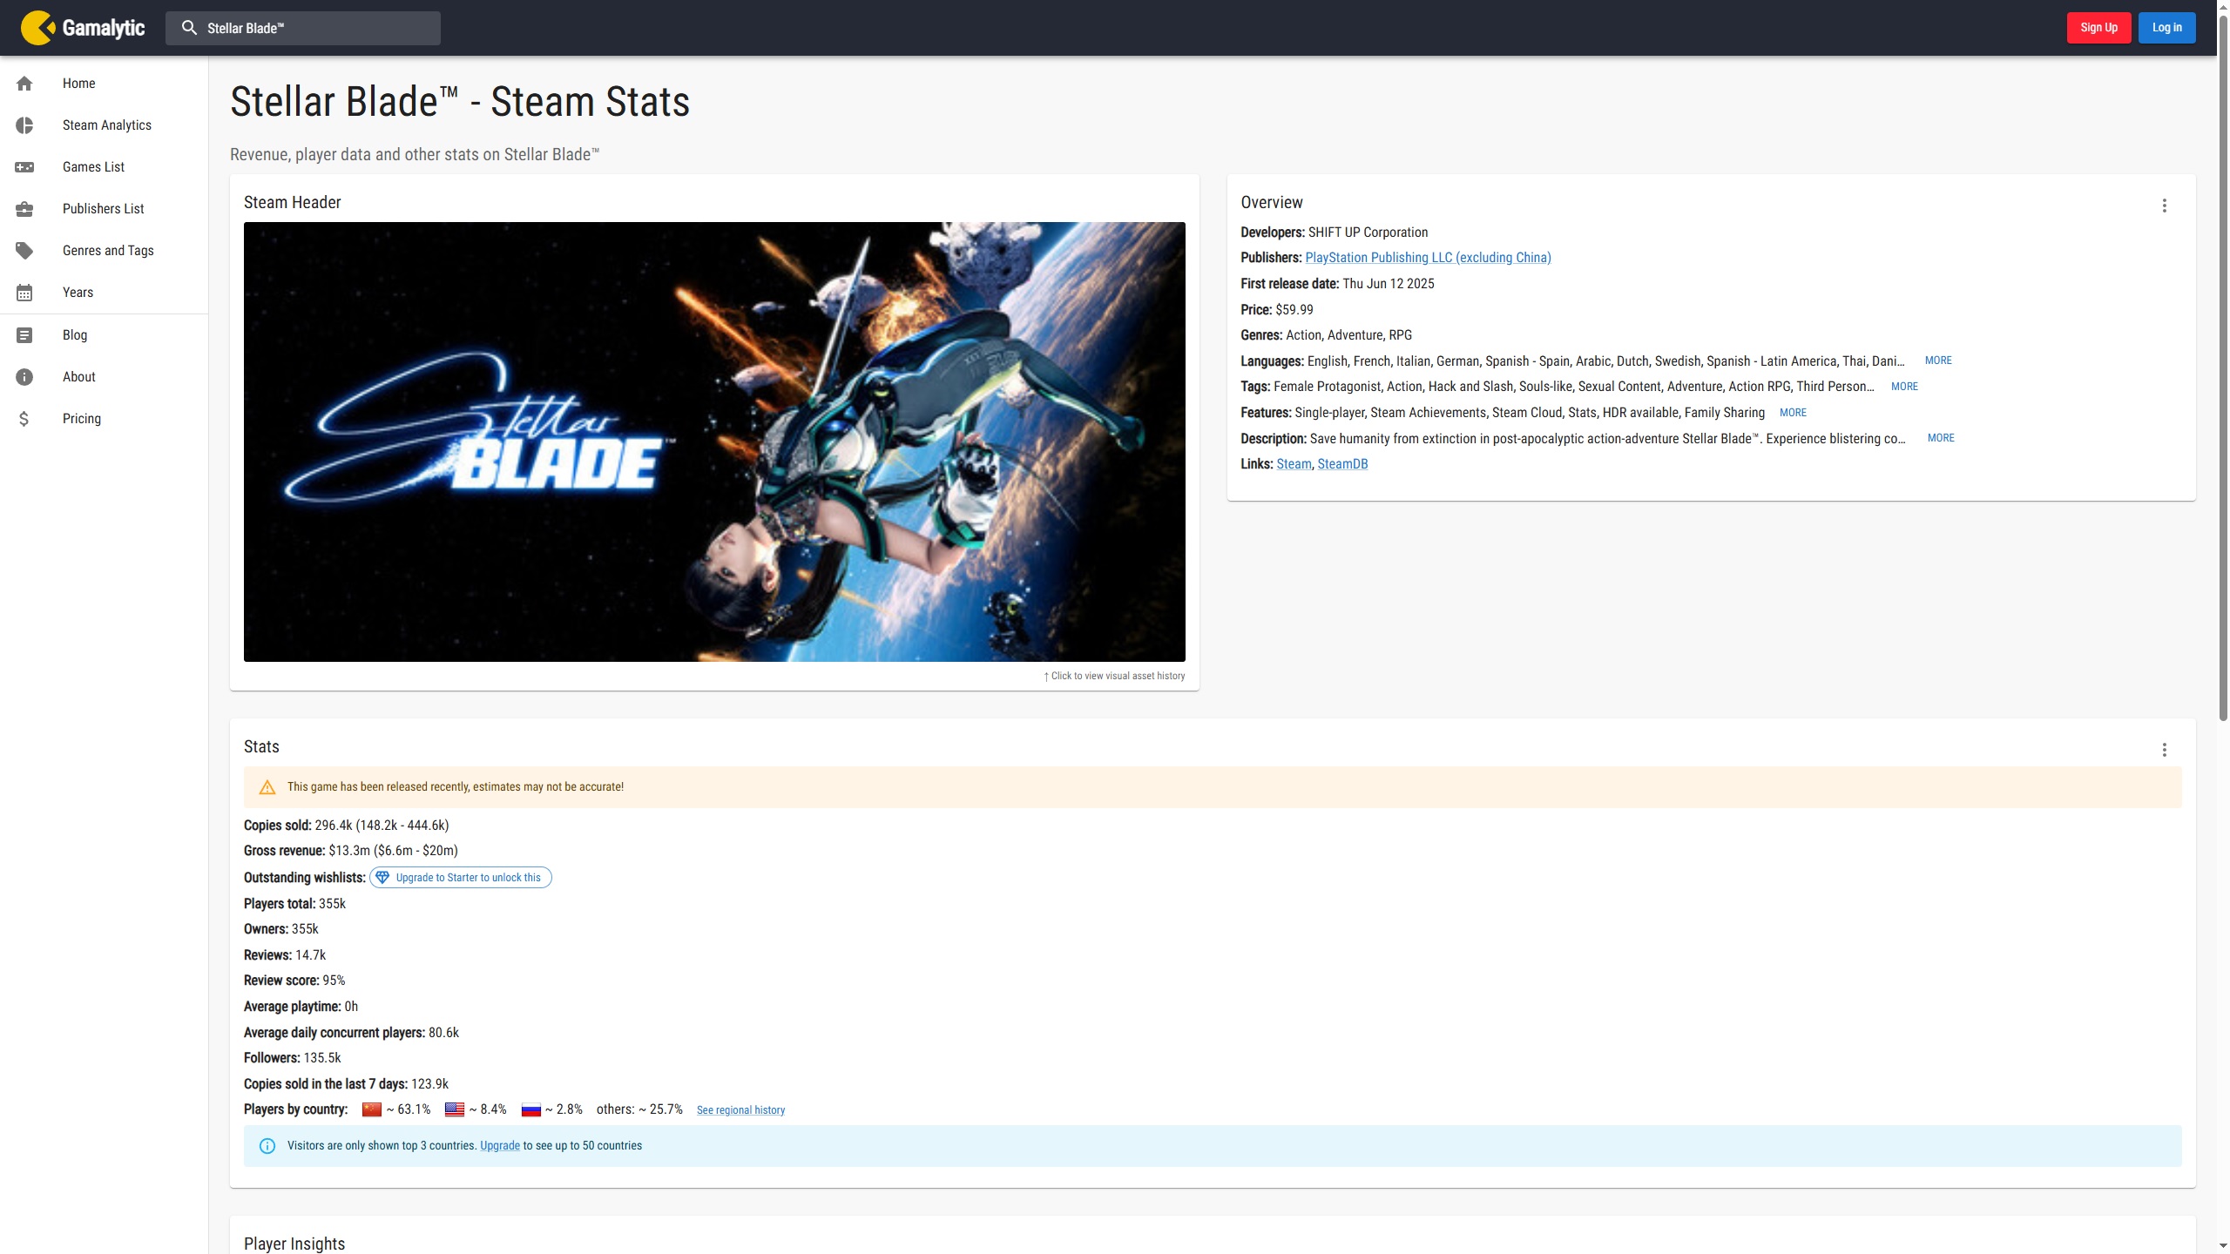
Task: Open About in sidebar
Action: 105,377
